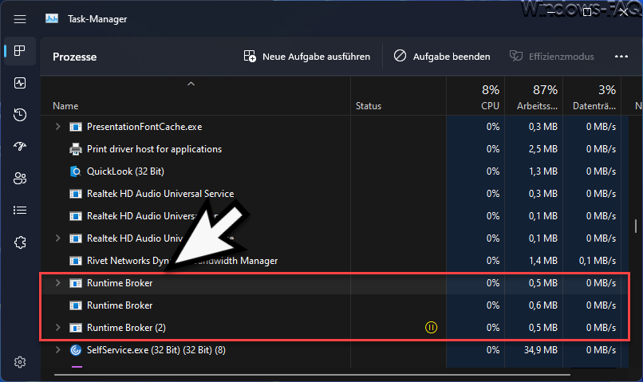Click the 1,4 MB memory value

543,261
